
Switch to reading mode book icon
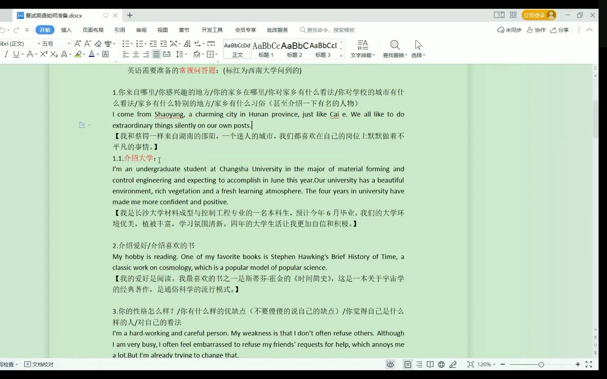click(430, 364)
